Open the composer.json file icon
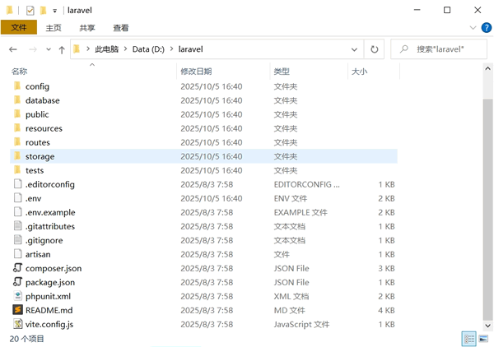Screen dimensions: 494x347 17,268
